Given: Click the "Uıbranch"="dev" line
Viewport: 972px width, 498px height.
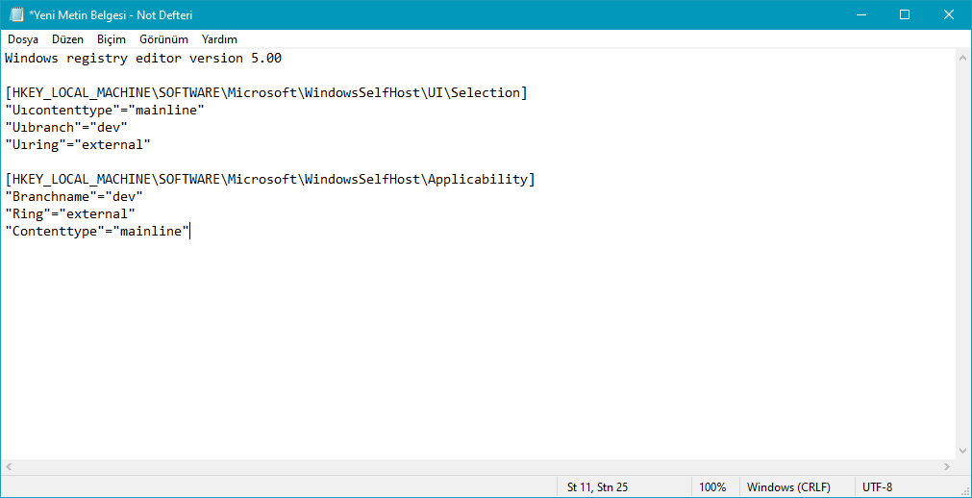Looking at the screenshot, I should (66, 128).
